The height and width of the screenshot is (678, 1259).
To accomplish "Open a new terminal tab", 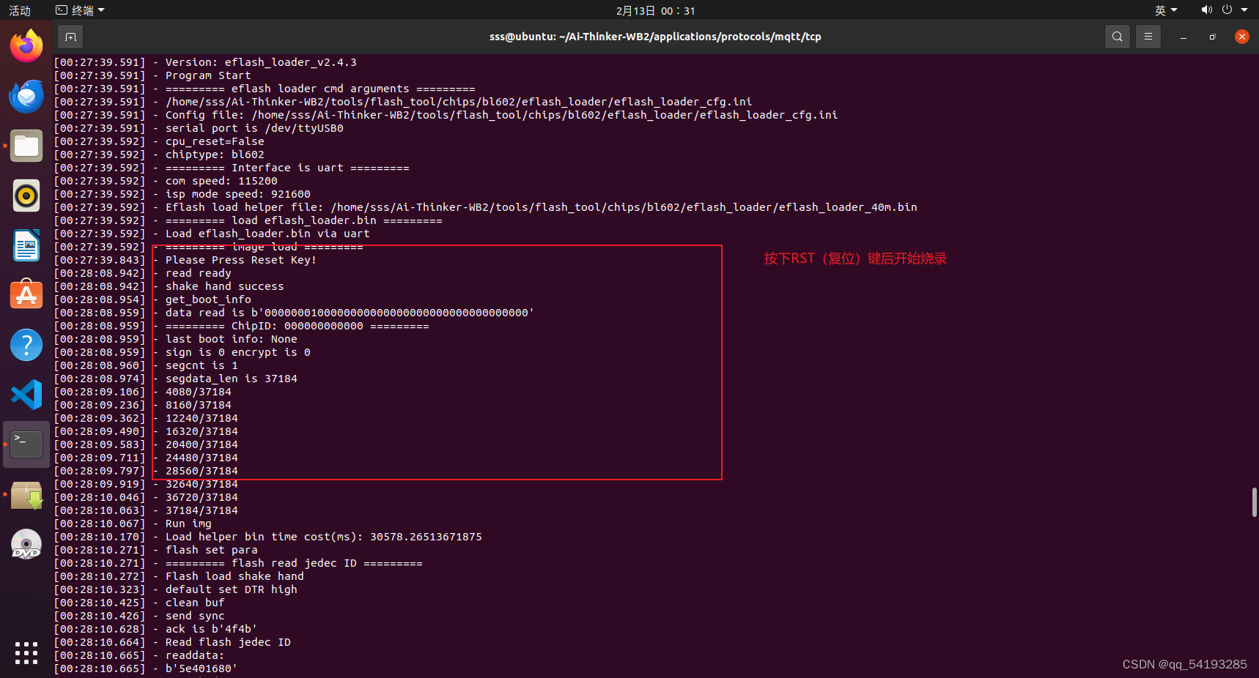I will tap(70, 36).
